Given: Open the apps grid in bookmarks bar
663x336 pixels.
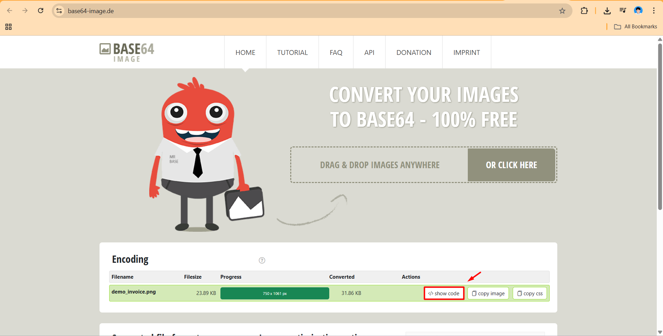Looking at the screenshot, I should 9,27.
